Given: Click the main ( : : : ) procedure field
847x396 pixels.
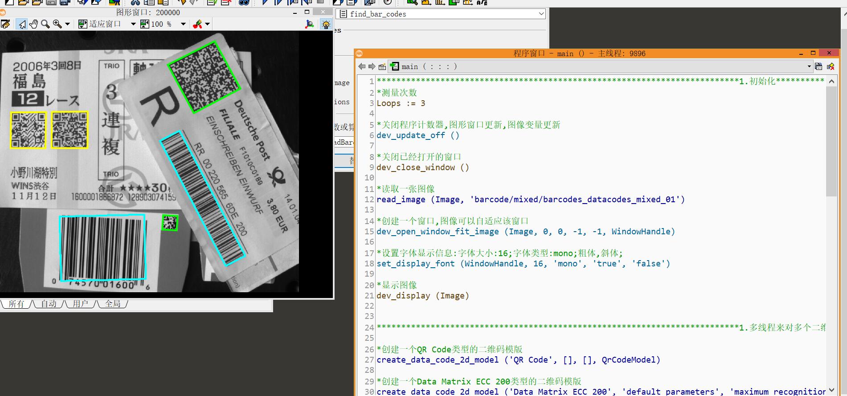Looking at the screenshot, I should pyautogui.click(x=601, y=66).
